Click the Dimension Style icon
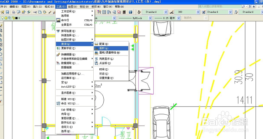The height and width of the screenshot is (139, 263). (x=171, y=12)
